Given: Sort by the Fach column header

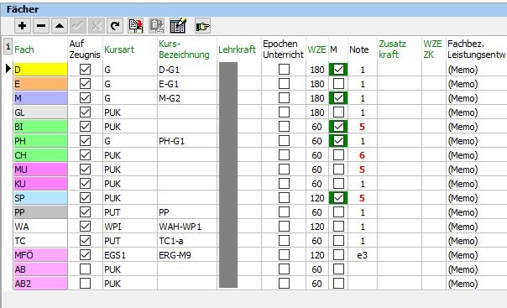Looking at the screenshot, I should tap(24, 50).
